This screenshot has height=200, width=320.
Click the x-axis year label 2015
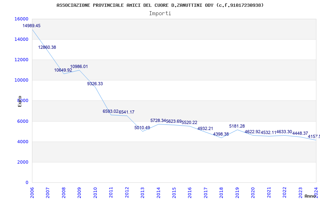174,193
